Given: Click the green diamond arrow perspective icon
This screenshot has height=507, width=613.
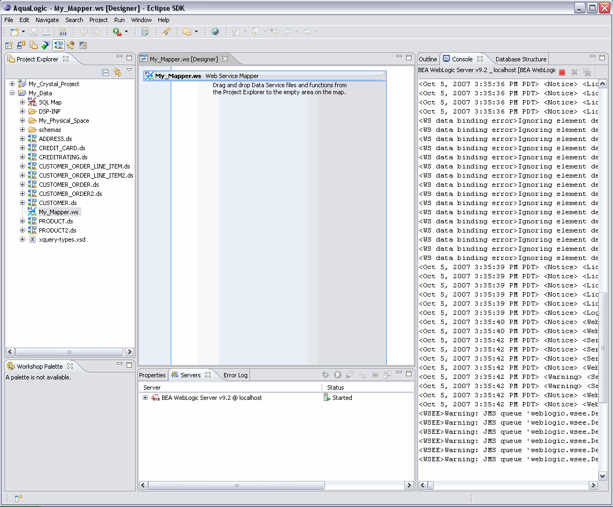Looking at the screenshot, I should (x=45, y=45).
